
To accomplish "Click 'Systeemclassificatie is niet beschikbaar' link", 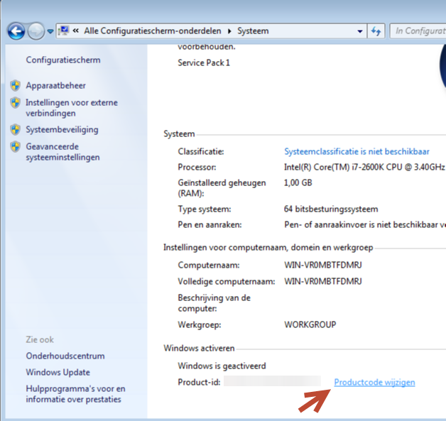I will tap(357, 151).
